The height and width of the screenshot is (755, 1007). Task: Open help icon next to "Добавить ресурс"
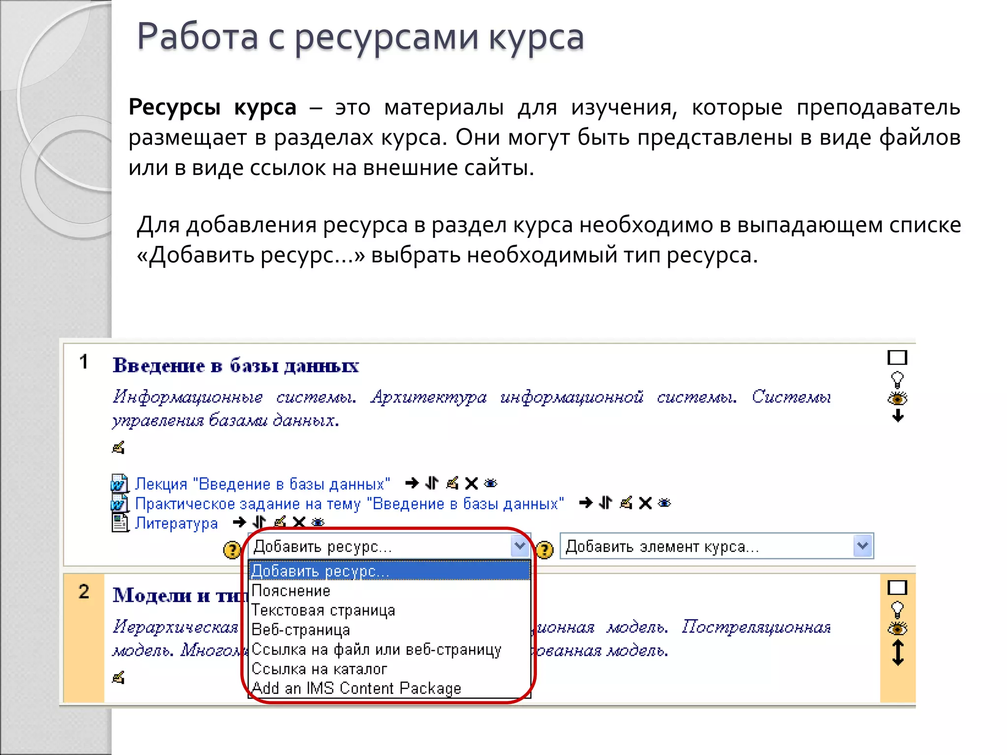[232, 550]
